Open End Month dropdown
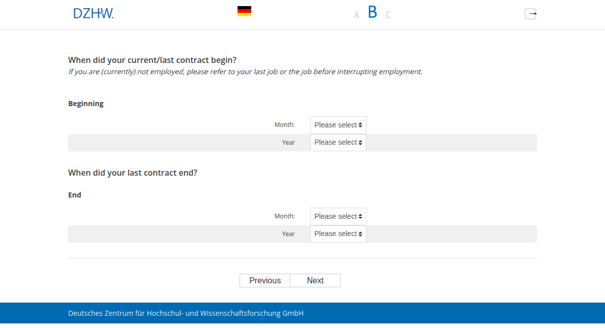 [x=338, y=216]
